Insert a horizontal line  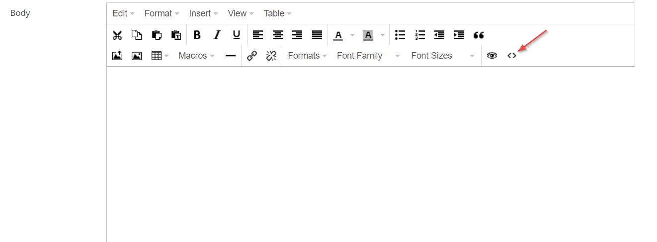[230, 56]
